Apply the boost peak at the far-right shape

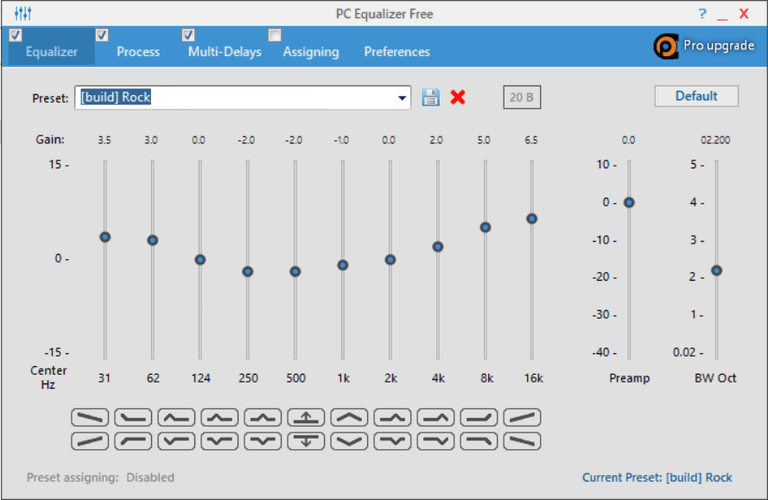tap(436, 418)
